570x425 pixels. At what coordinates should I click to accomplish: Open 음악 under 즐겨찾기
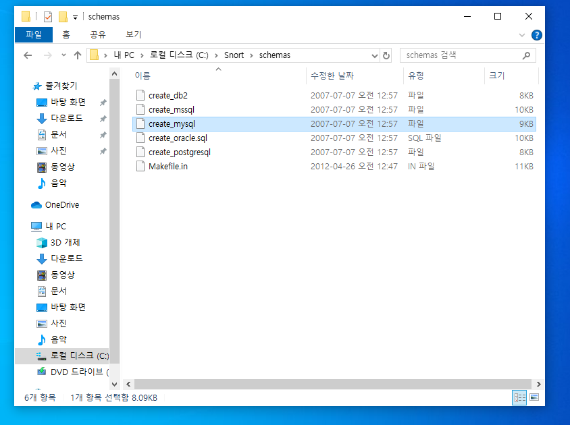[x=58, y=183]
